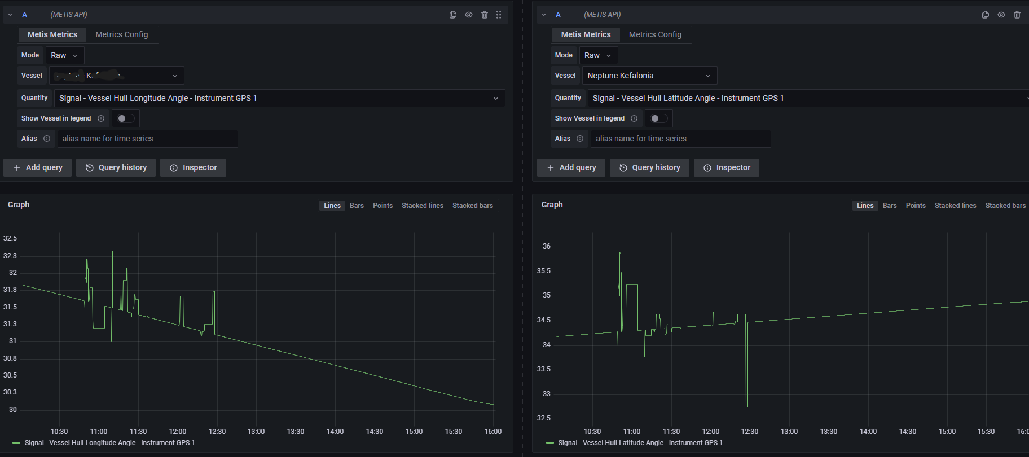Switch to Metrics Config tab in left panel
The width and height of the screenshot is (1029, 457).
point(121,34)
